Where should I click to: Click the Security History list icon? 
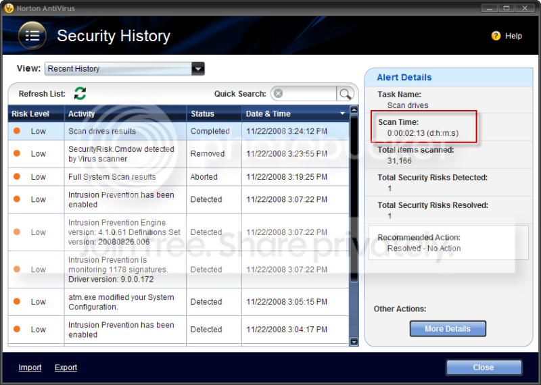tap(32, 36)
